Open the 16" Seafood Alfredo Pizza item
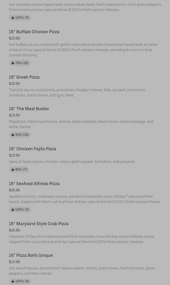This screenshot has height=285, width=170. 34,183
